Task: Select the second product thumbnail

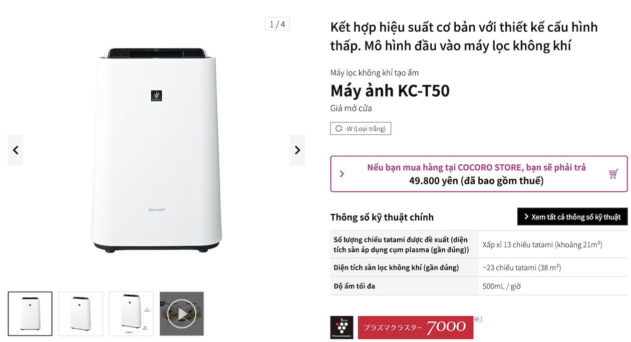Action: (81, 313)
